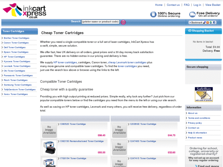Screen dimensions: 223x167
Task: Open Contact us under Information
Action: pos(194,128)
